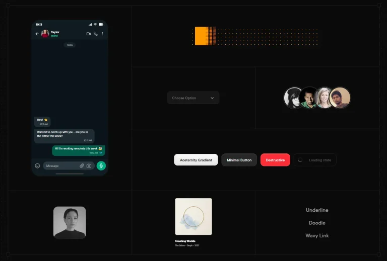Click the 'Hey!' message bubble
Screen dimensions: 387x261
(42, 122)
